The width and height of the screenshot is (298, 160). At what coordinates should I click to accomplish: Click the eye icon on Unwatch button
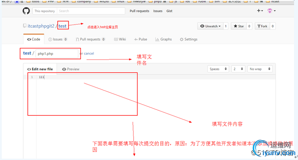click(x=202, y=26)
